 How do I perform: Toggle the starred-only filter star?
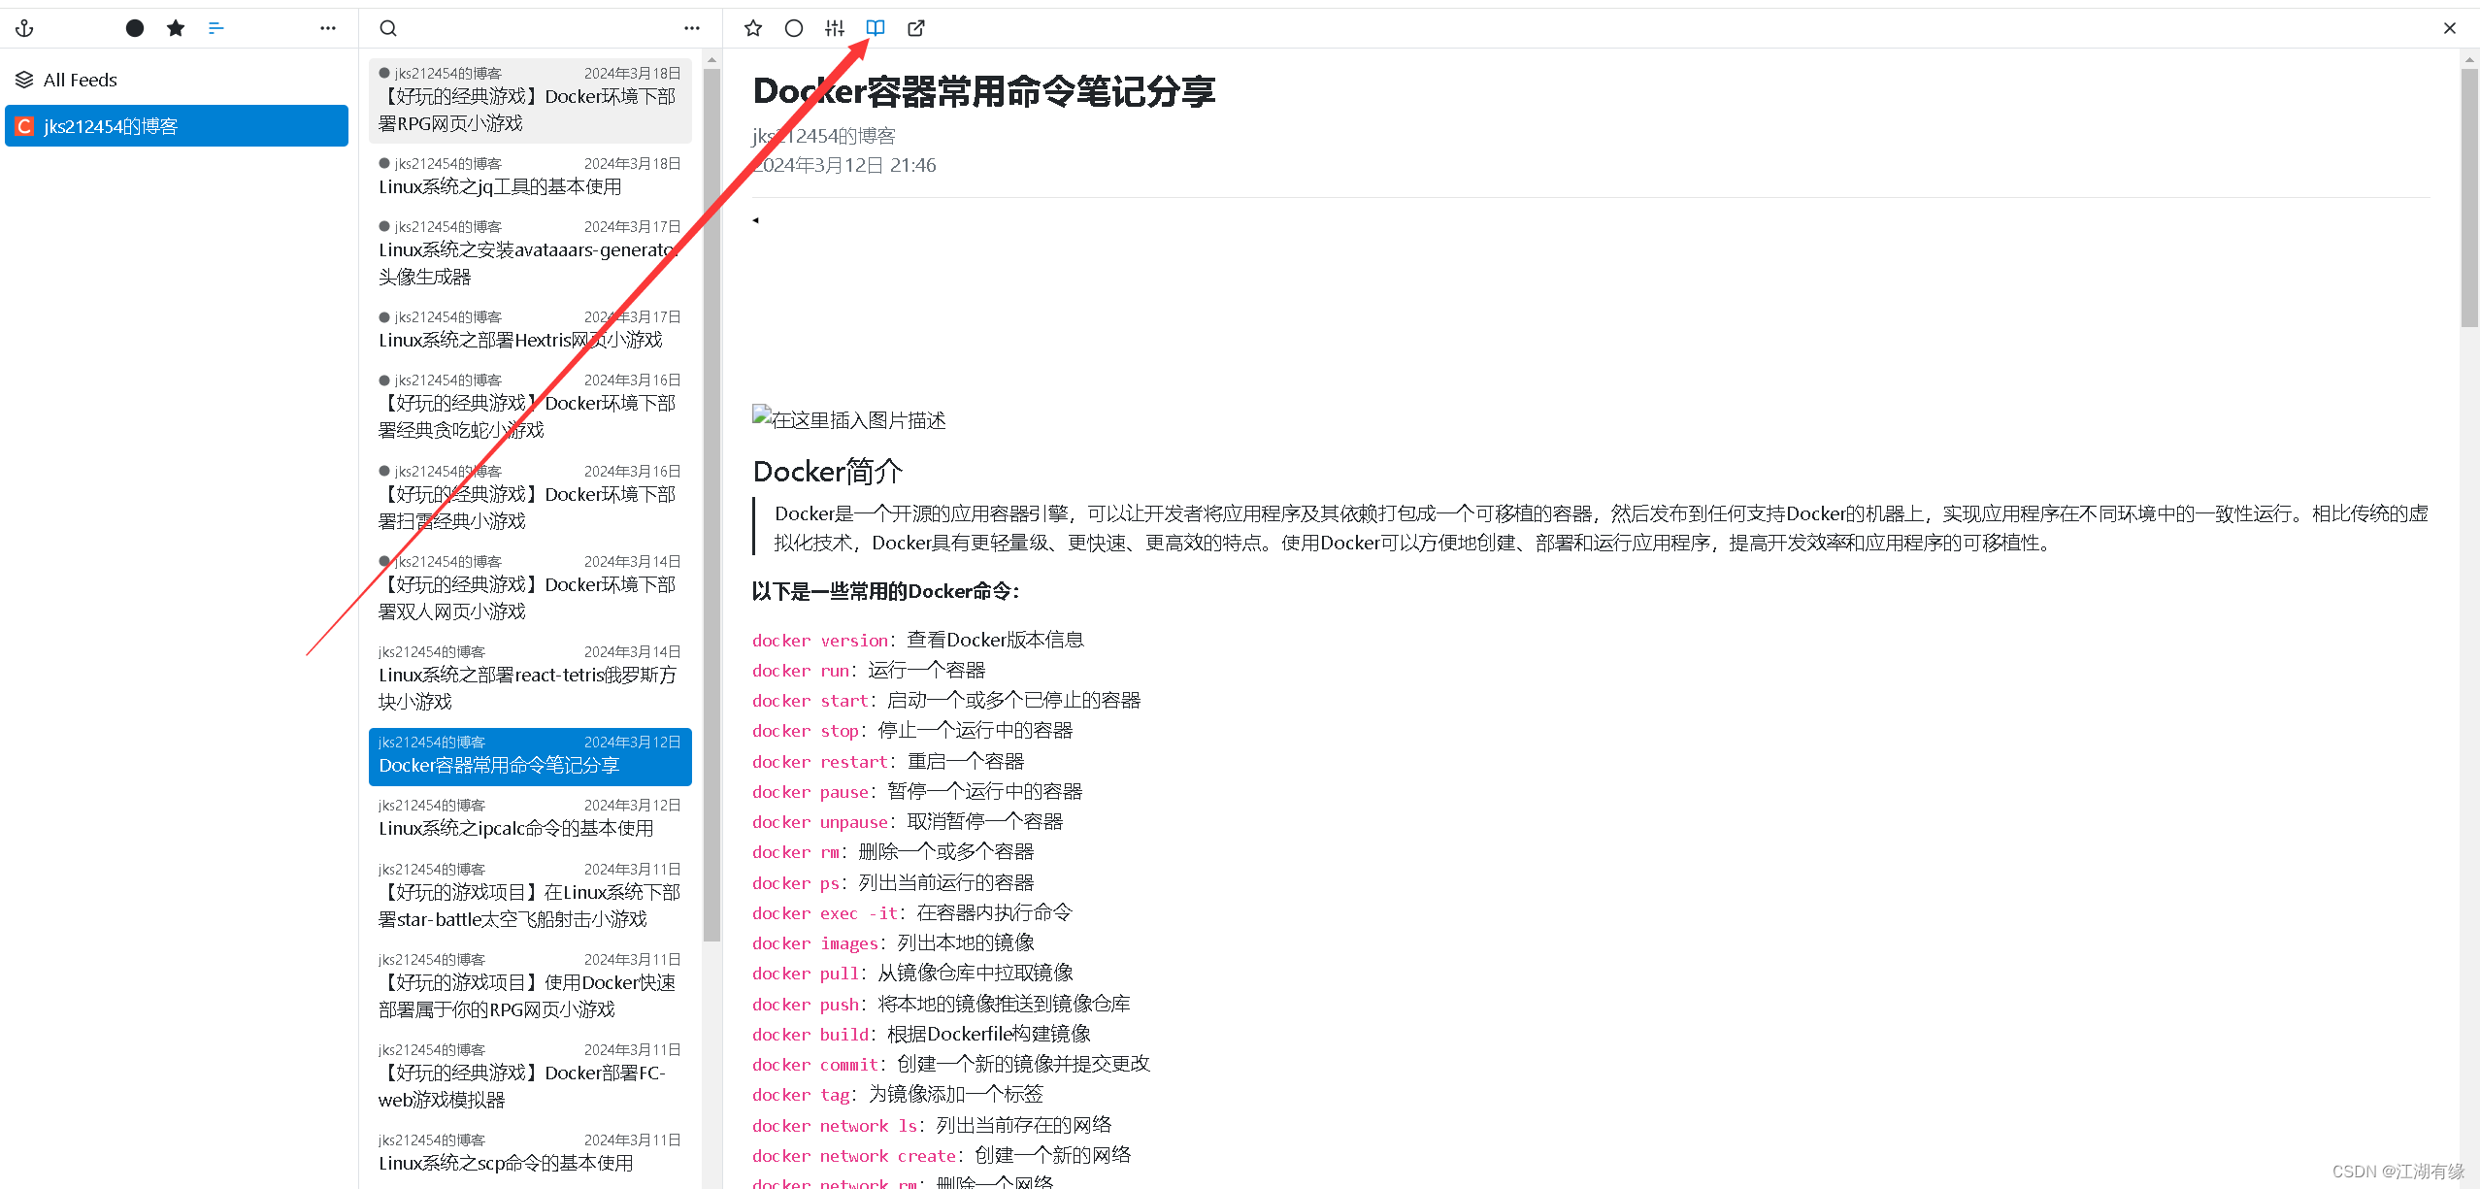[x=176, y=28]
